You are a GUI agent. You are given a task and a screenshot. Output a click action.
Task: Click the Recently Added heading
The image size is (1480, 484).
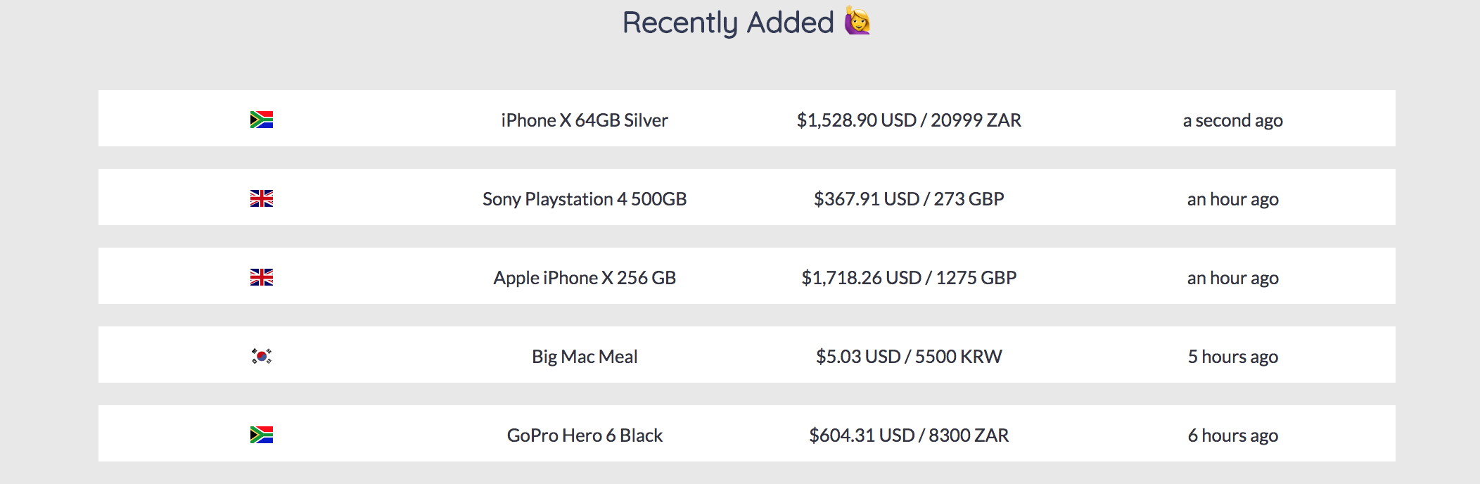pos(726,21)
